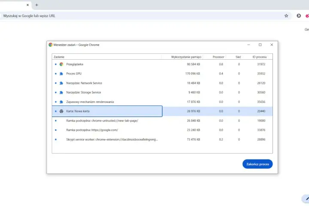
Task: Click memory value 18 484 KB
Action: coord(193,83)
